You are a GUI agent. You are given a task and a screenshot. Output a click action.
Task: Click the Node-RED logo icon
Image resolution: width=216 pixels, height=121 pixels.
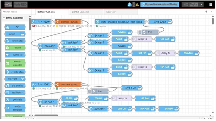pyautogui.click(x=8, y=5)
